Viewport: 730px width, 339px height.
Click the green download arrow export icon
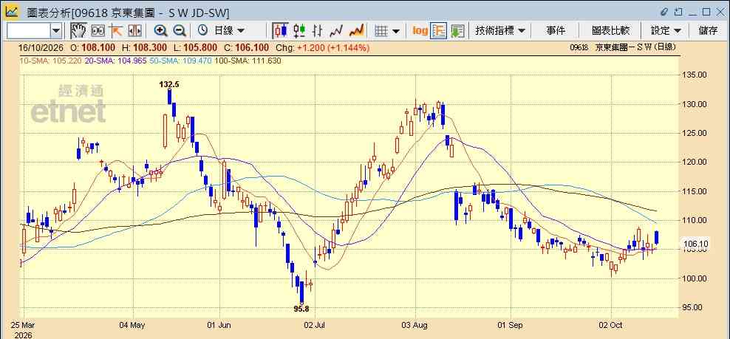(x=457, y=31)
